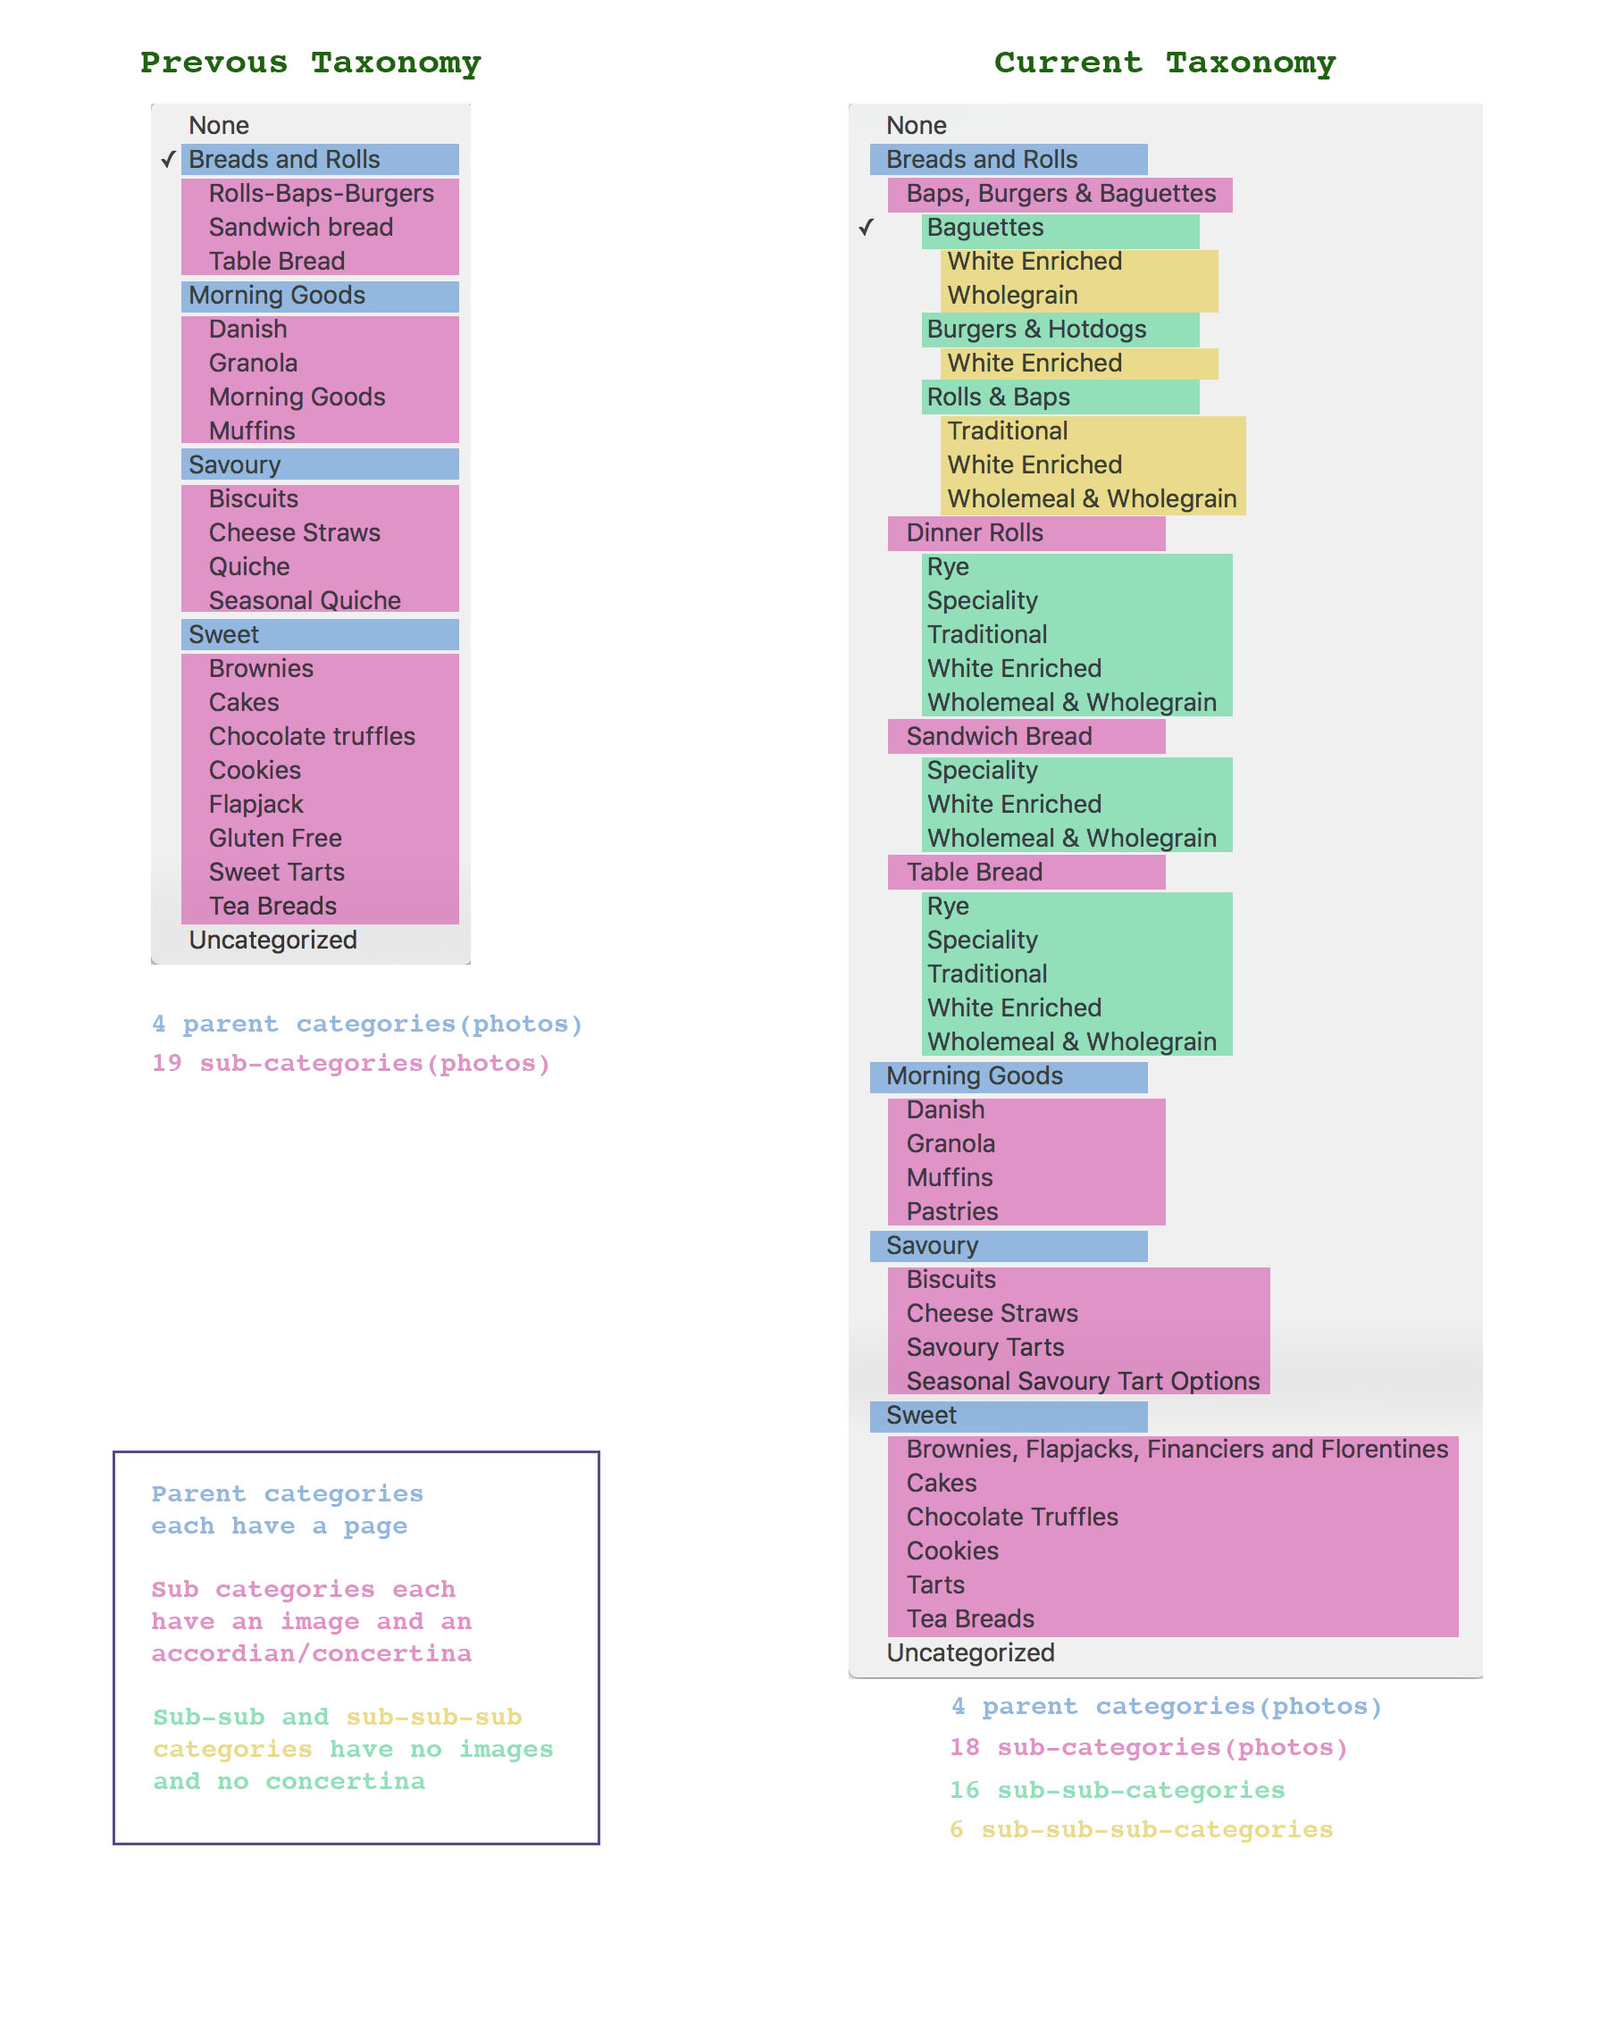Image resolution: width=1608 pixels, height=2032 pixels.
Task: Select 'Wholemeal & Wholegrain' under Rolls & Baps
Action: pyautogui.click(x=1092, y=498)
